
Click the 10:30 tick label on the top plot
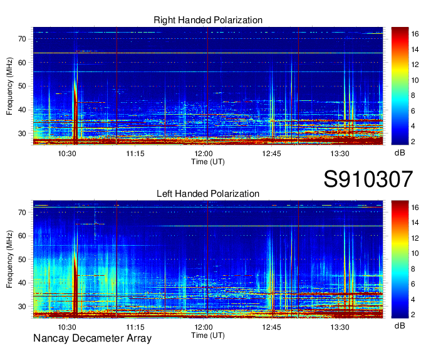67,154
